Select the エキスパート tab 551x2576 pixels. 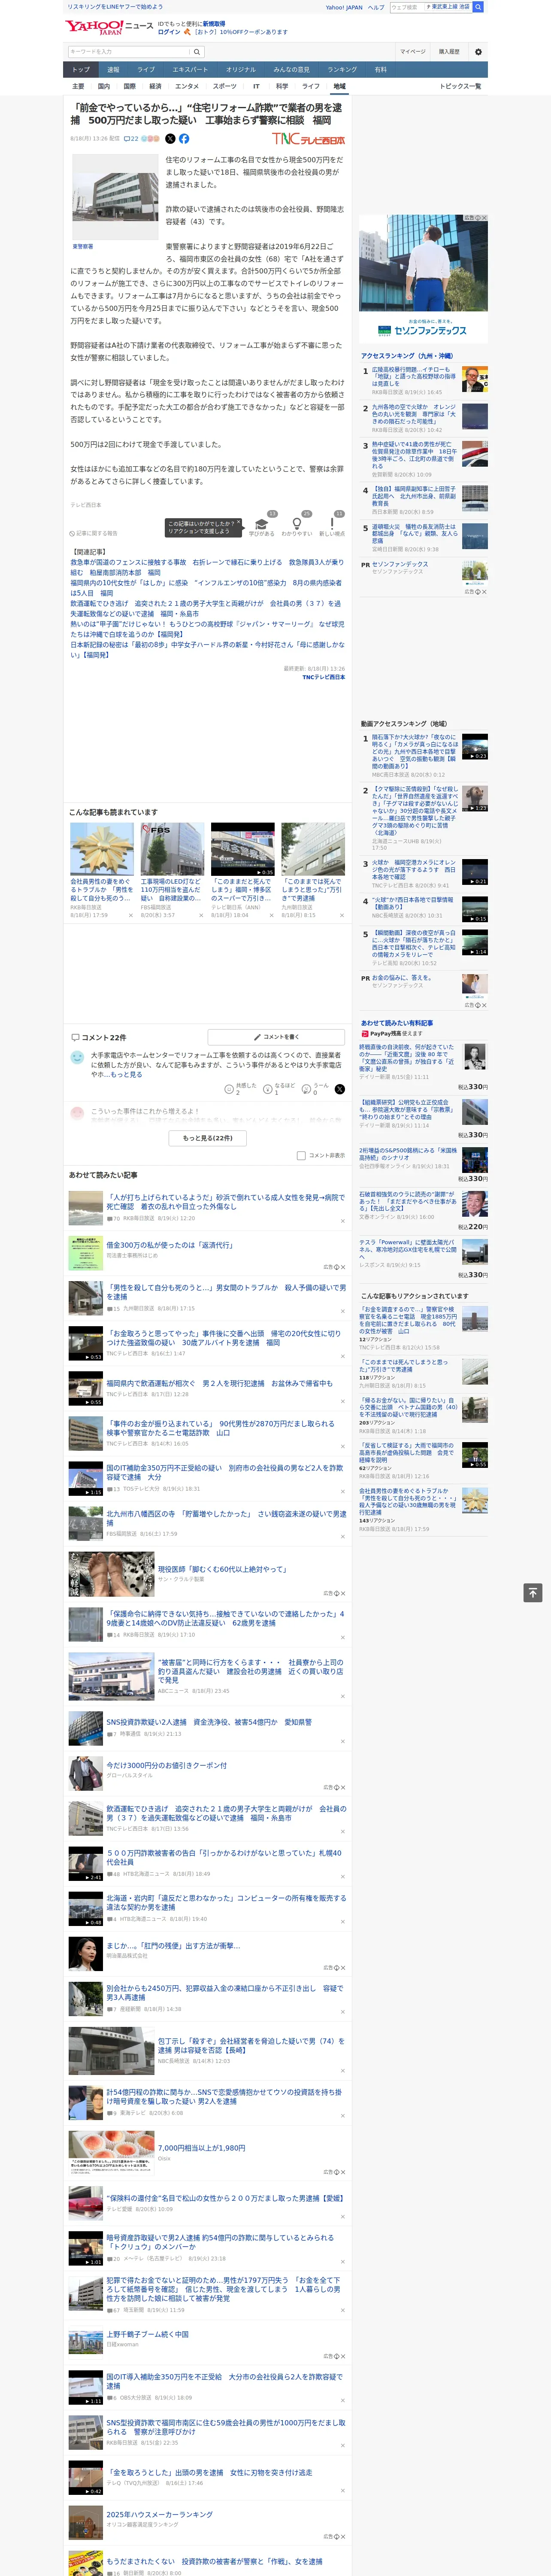[190, 70]
